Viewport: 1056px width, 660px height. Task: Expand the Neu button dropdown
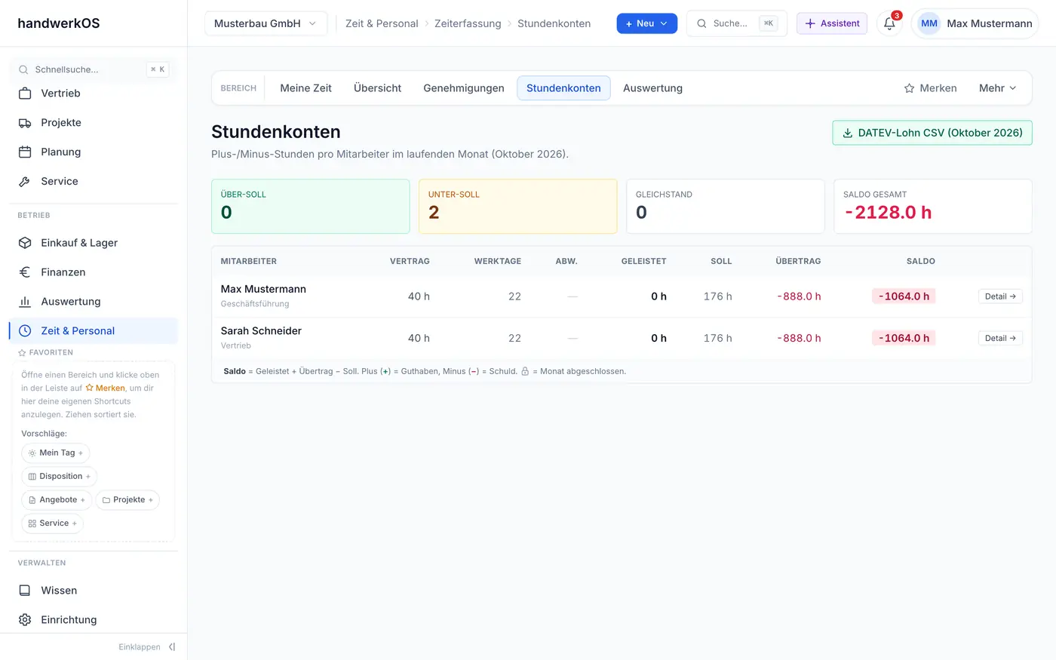click(x=647, y=23)
